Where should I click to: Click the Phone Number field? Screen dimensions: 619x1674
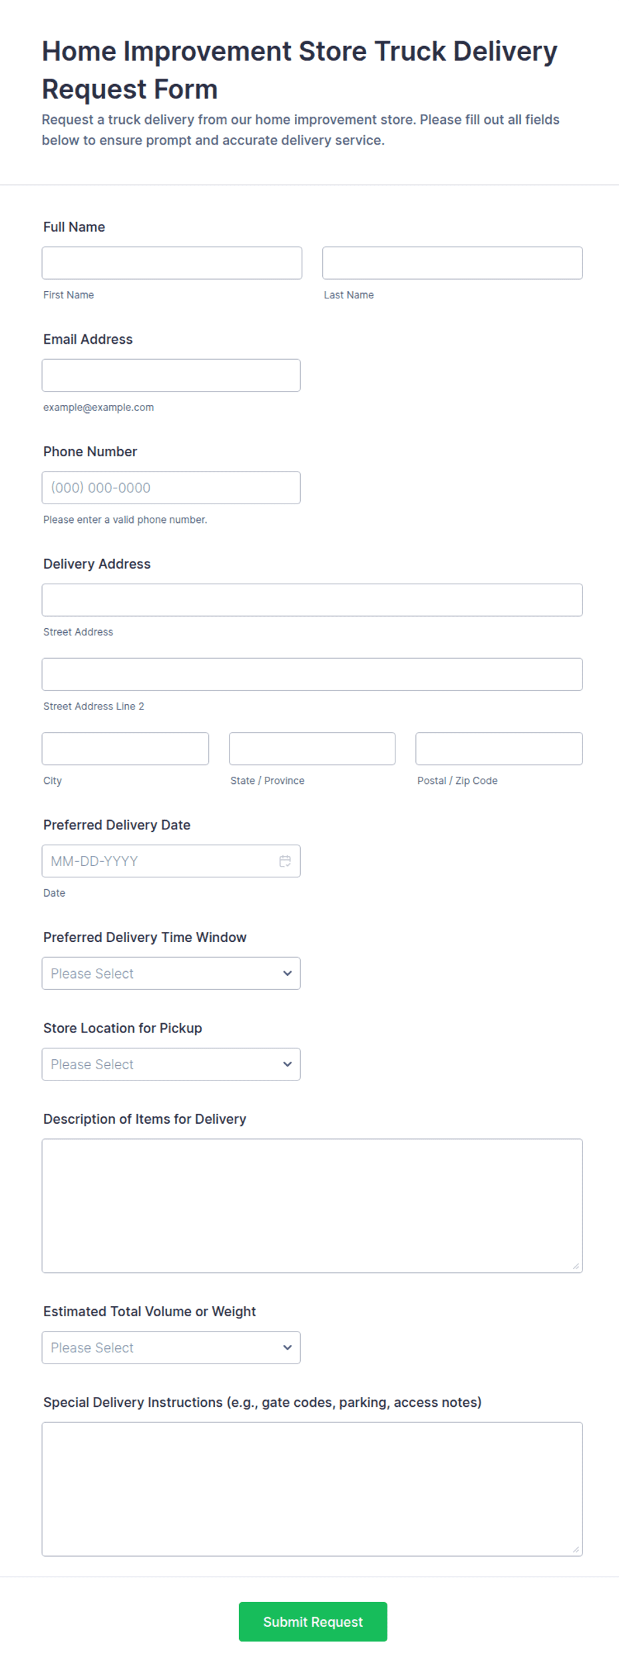click(171, 488)
